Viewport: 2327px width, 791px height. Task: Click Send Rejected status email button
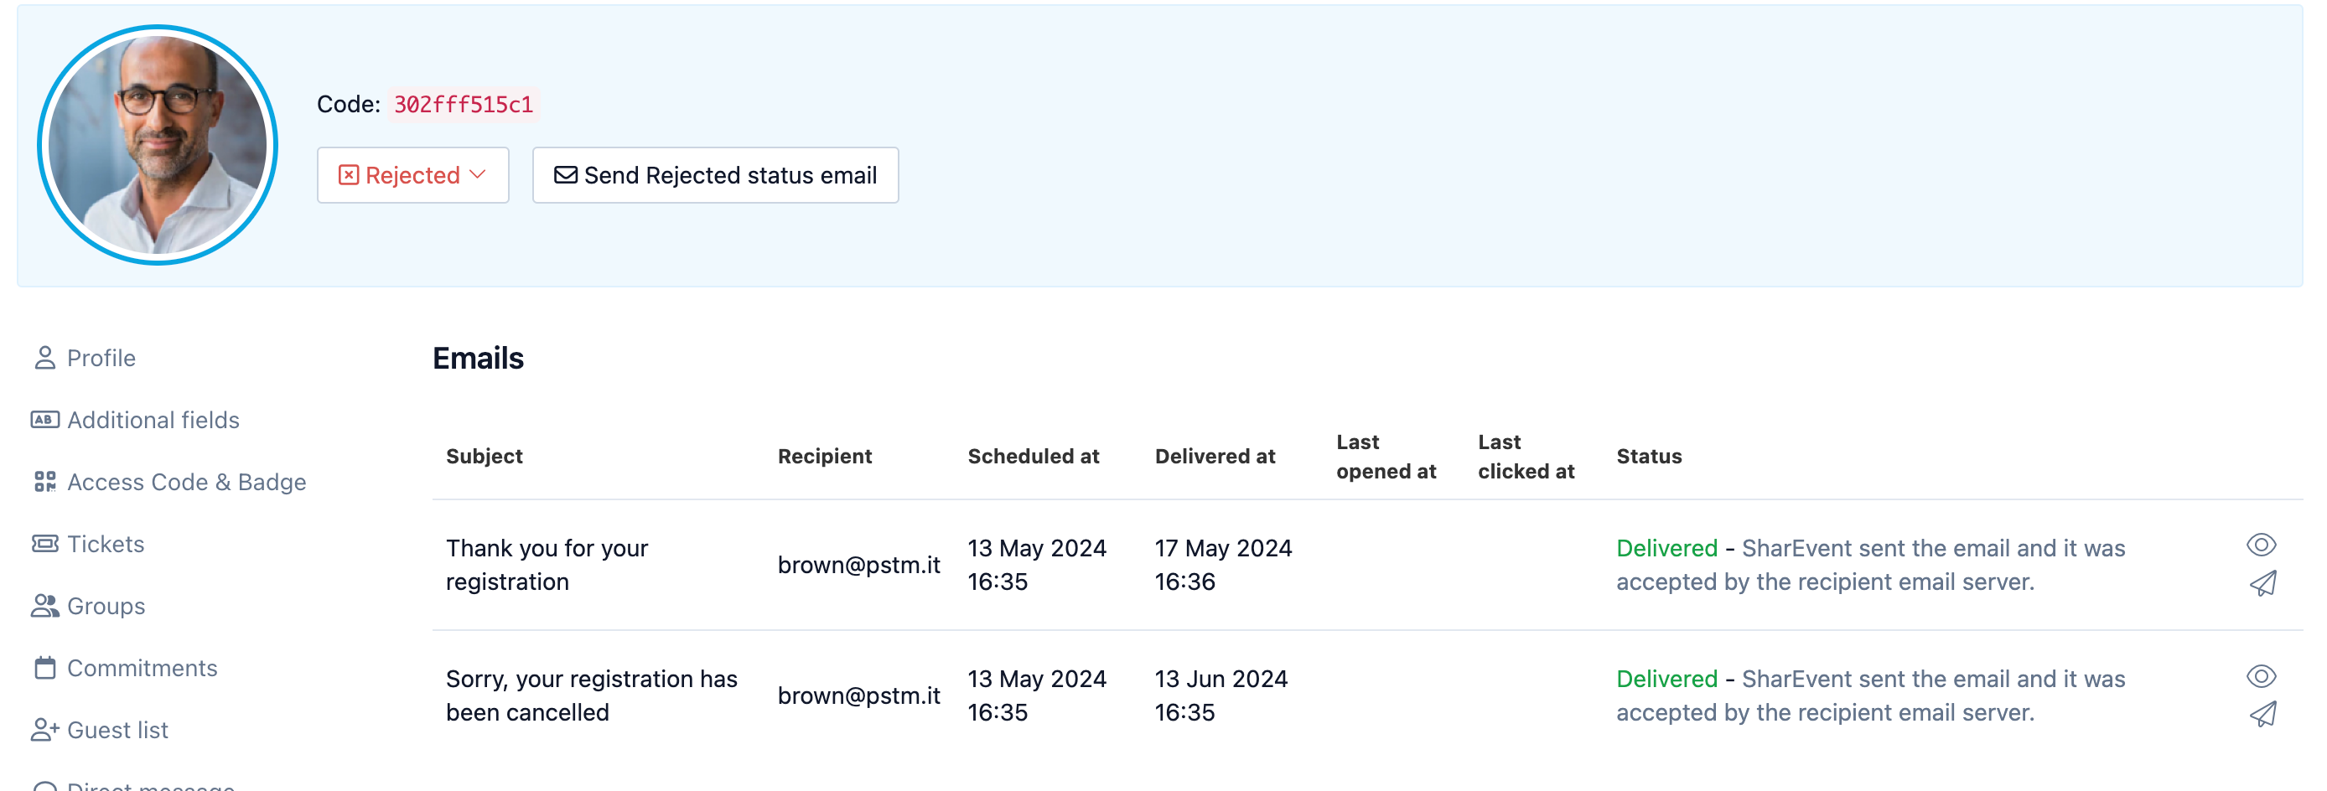[715, 175]
